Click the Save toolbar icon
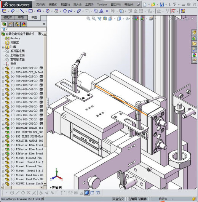The width and height of the screenshot is (198, 202). point(162,5)
